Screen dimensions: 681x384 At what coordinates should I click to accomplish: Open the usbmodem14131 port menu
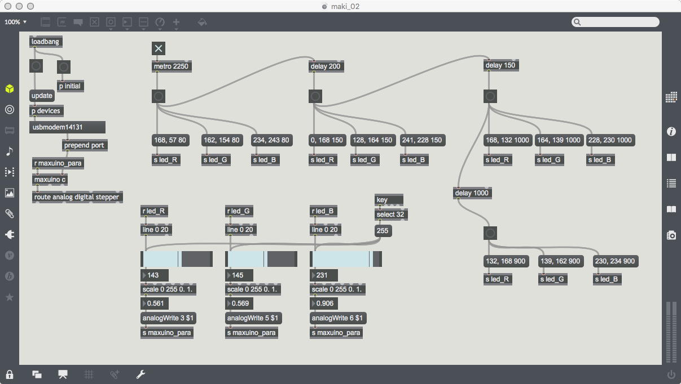(68, 127)
